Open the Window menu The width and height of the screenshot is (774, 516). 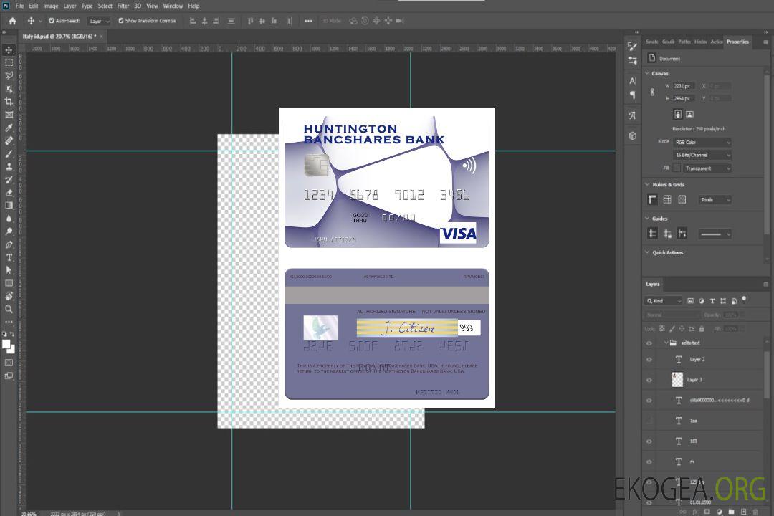click(173, 6)
